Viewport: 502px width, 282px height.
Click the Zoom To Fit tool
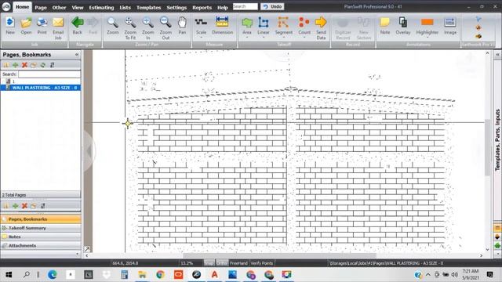(130, 28)
